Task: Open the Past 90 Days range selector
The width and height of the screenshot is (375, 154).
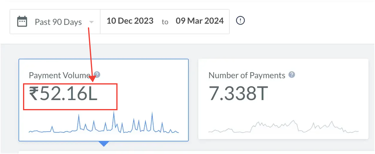Action: pos(58,22)
